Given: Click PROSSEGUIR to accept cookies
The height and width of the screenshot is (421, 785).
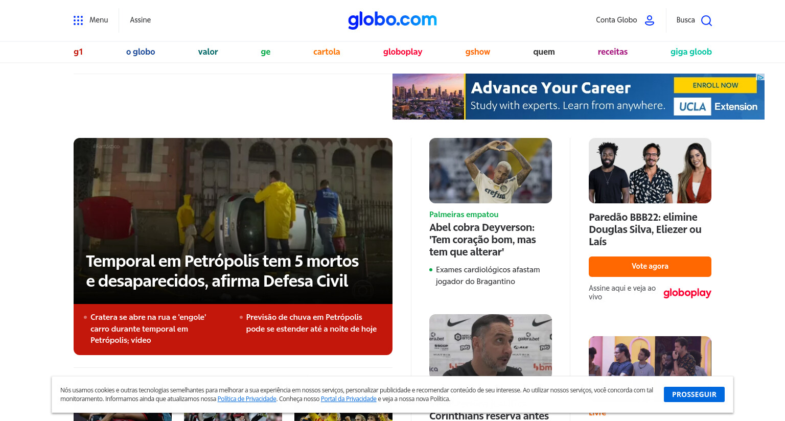Looking at the screenshot, I should 694,394.
